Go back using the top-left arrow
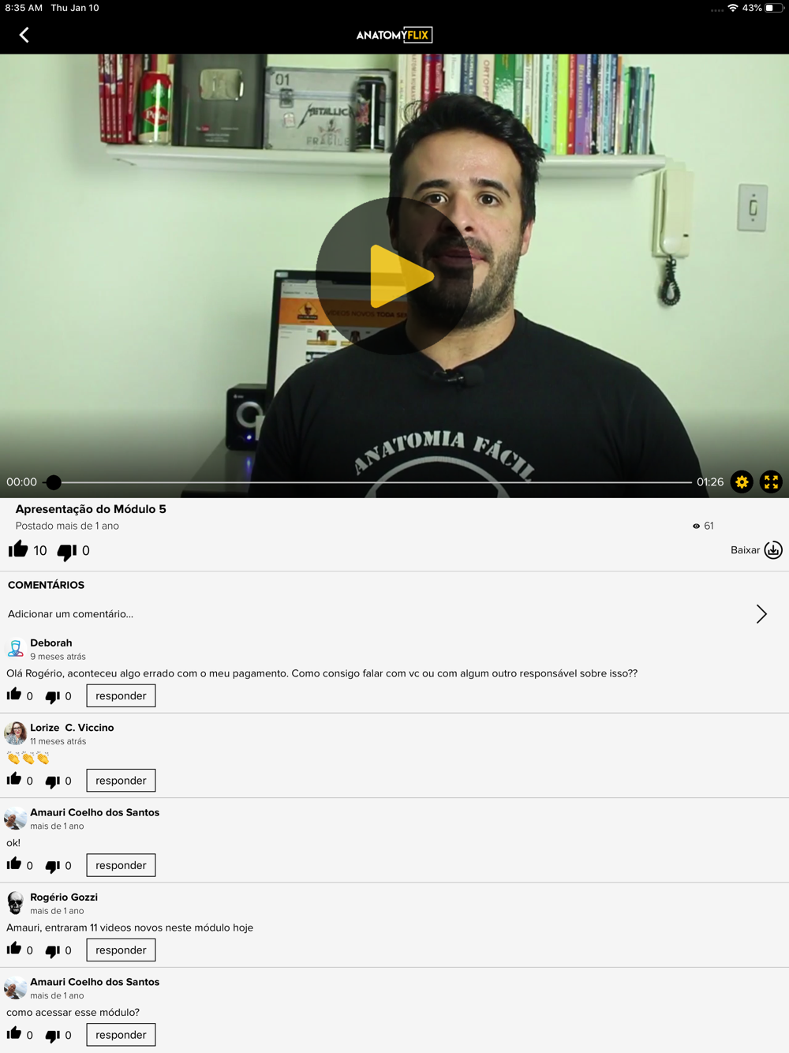Viewport: 789px width, 1053px height. click(x=24, y=35)
